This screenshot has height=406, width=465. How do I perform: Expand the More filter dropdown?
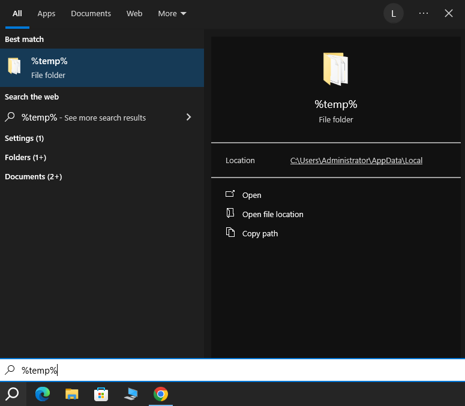tap(172, 13)
